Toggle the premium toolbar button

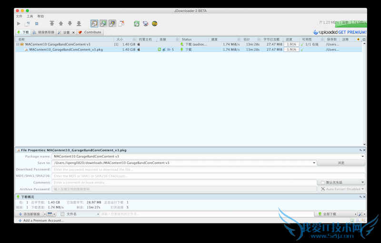(x=112, y=23)
